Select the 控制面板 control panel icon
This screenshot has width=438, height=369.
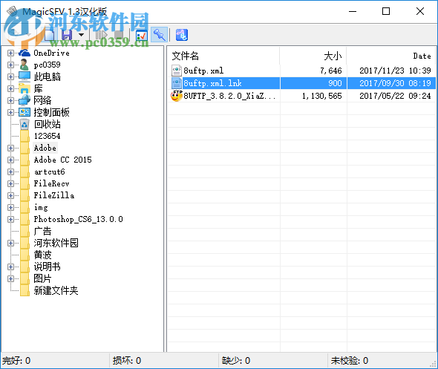pyautogui.click(x=24, y=112)
